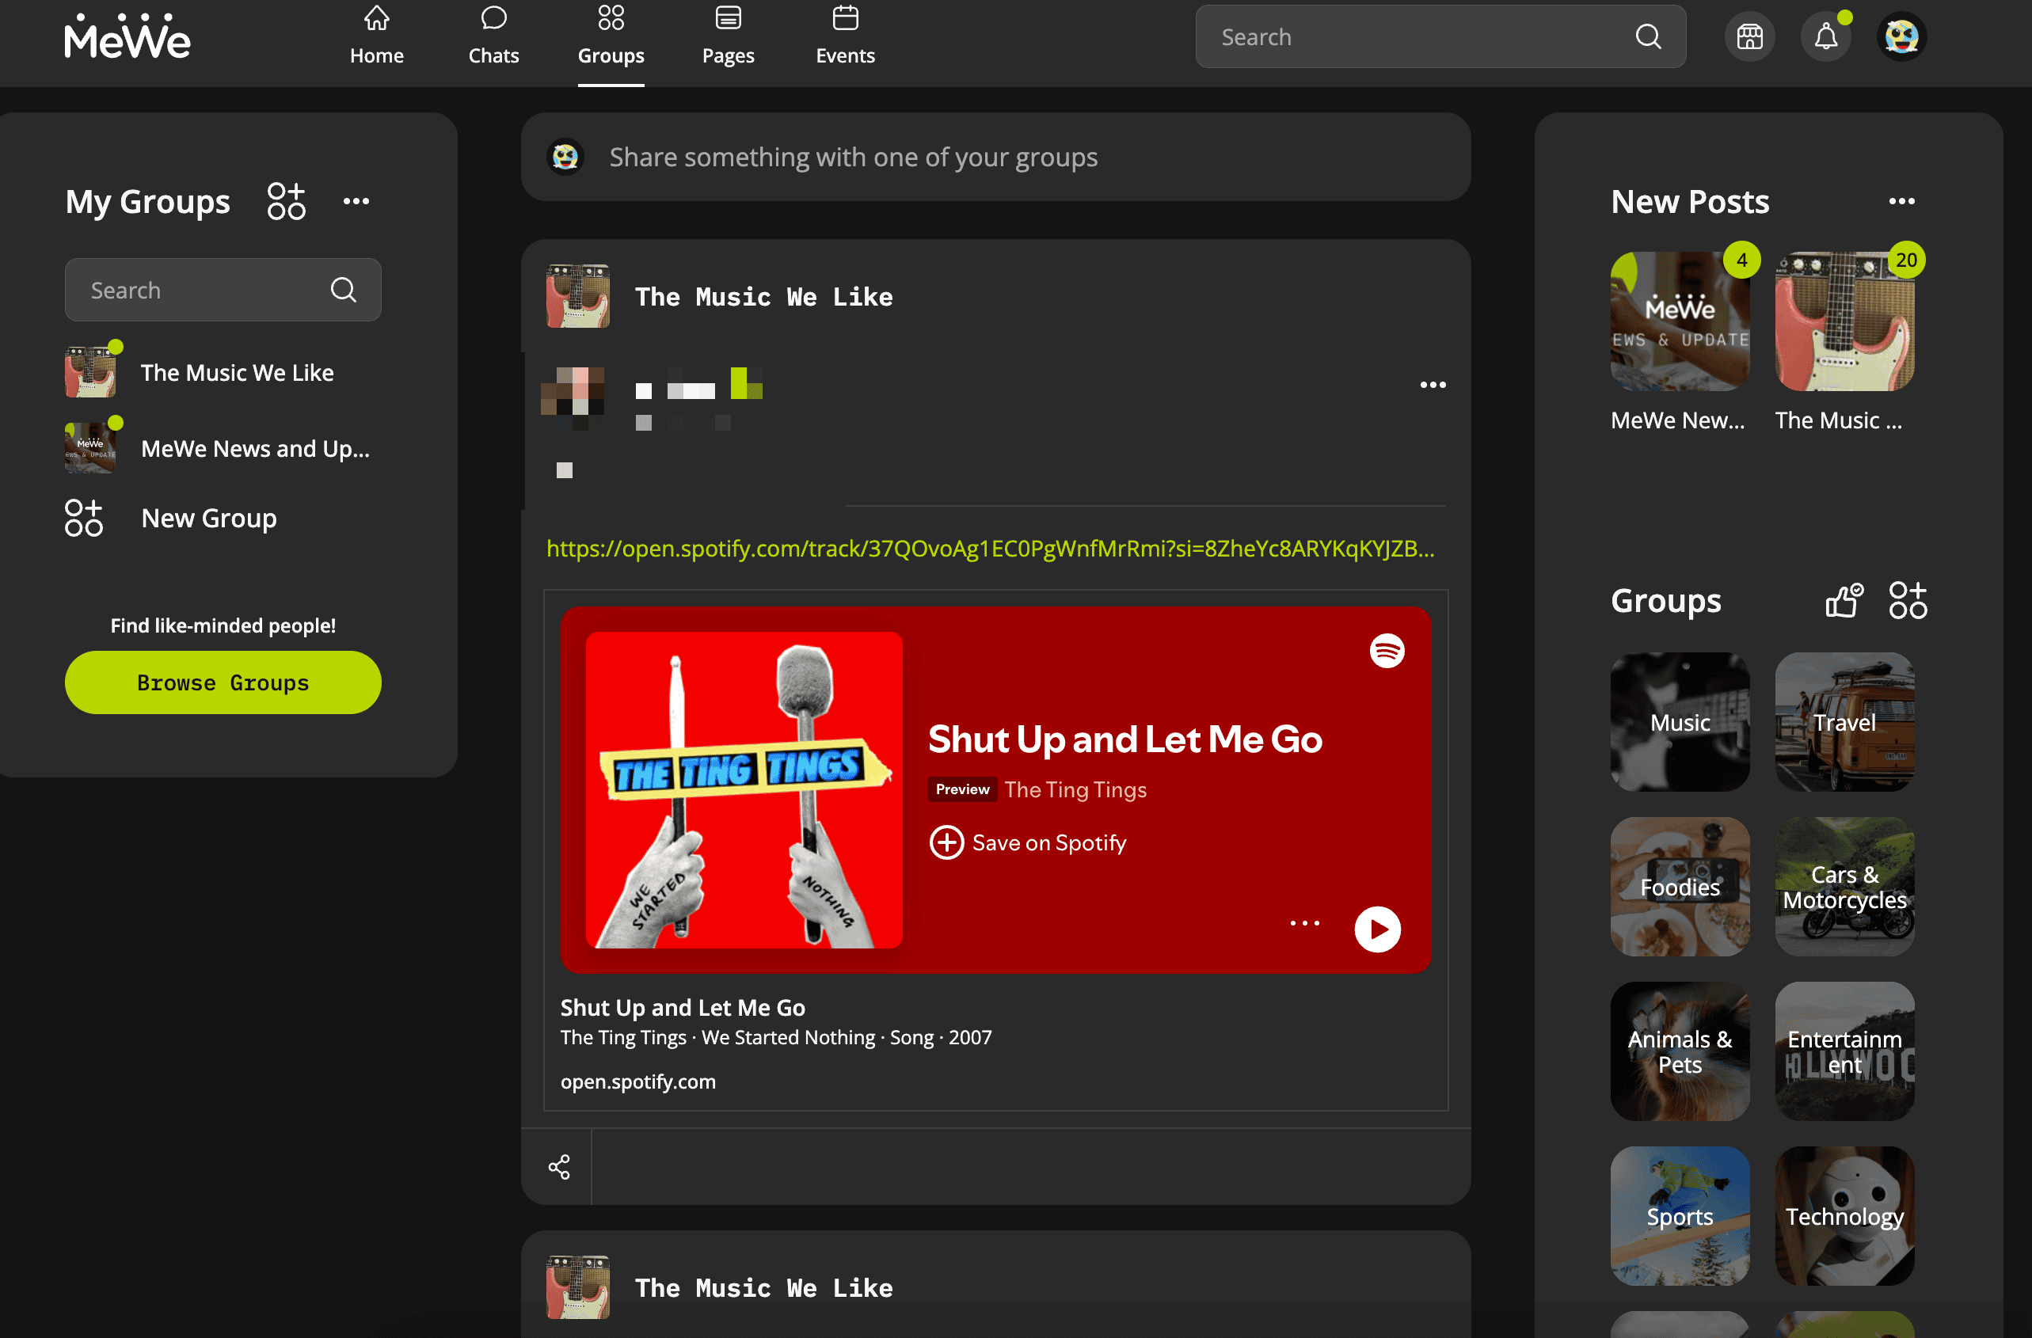Open the Spotify track URL link

(991, 548)
